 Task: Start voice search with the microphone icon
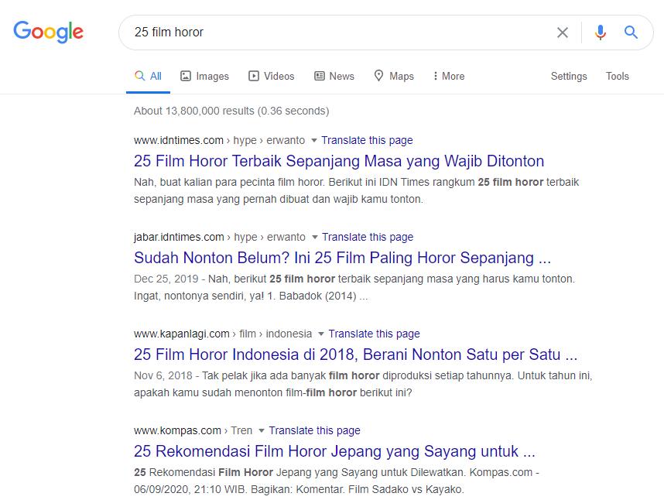pyautogui.click(x=600, y=33)
